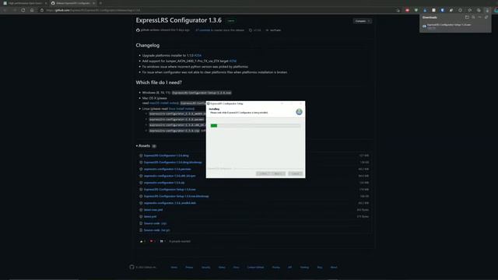Click the hooray reaction icon
The image size is (498, 280).
pos(163,241)
